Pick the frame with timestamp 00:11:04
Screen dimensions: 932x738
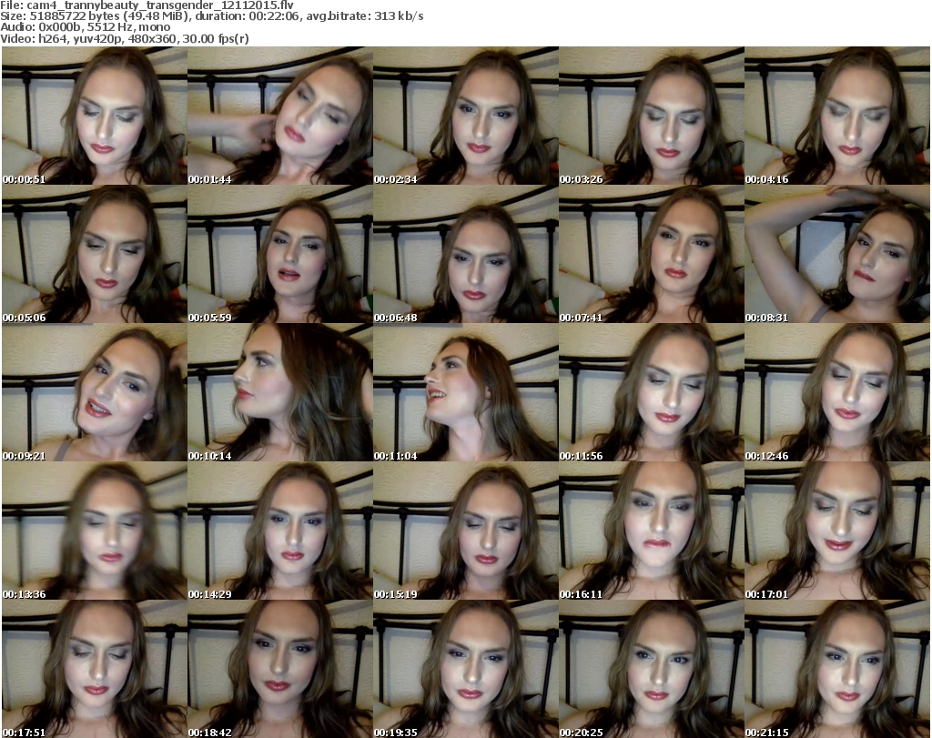[465, 392]
